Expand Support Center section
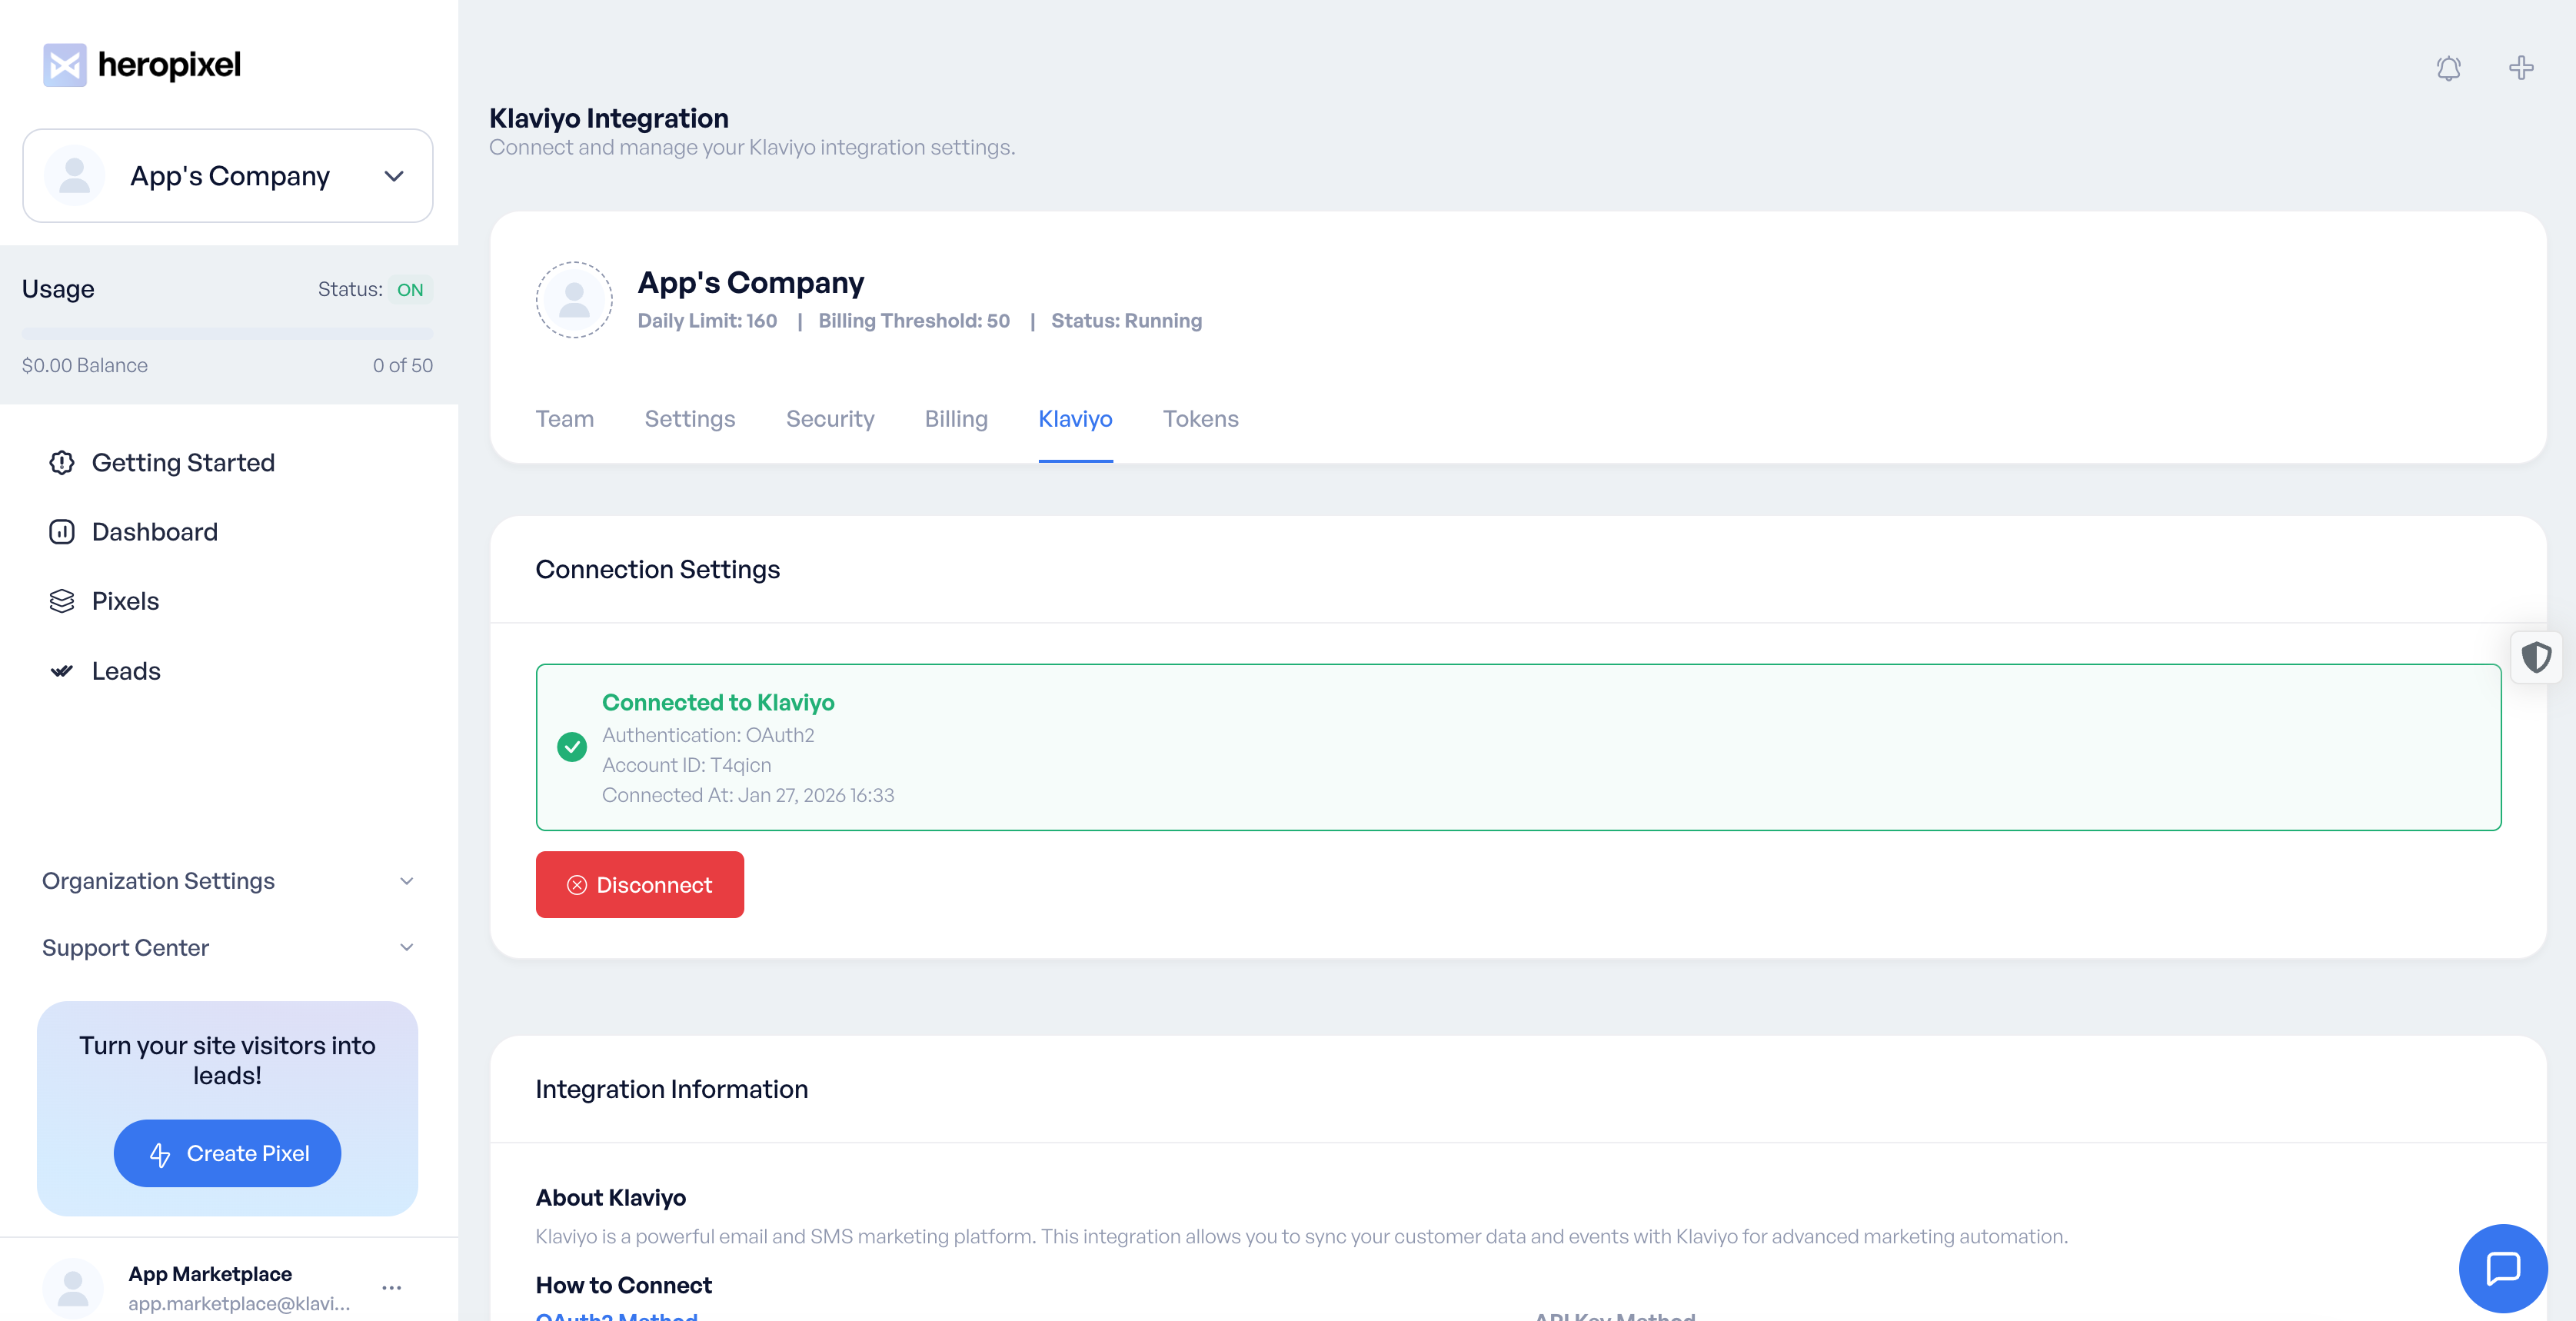 228,948
